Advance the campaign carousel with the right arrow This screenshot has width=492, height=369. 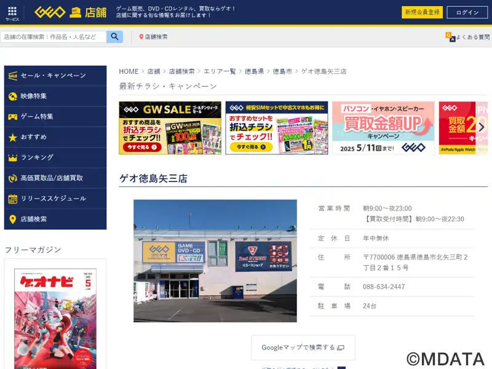pos(482,127)
